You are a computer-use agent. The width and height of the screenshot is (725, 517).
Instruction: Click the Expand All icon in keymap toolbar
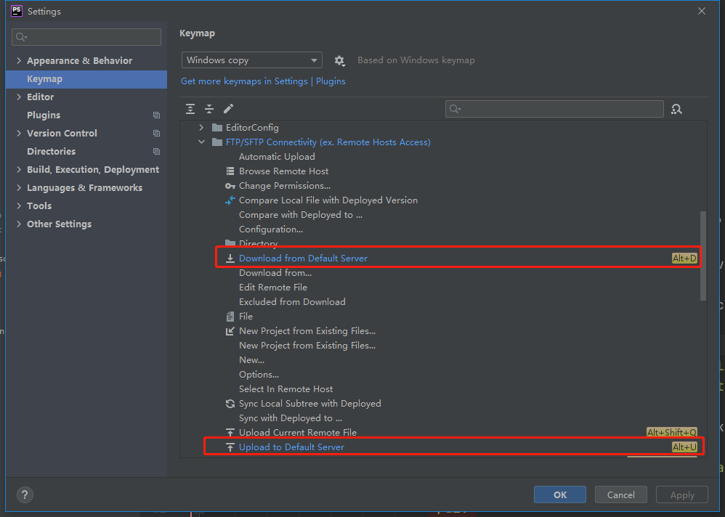pos(190,109)
